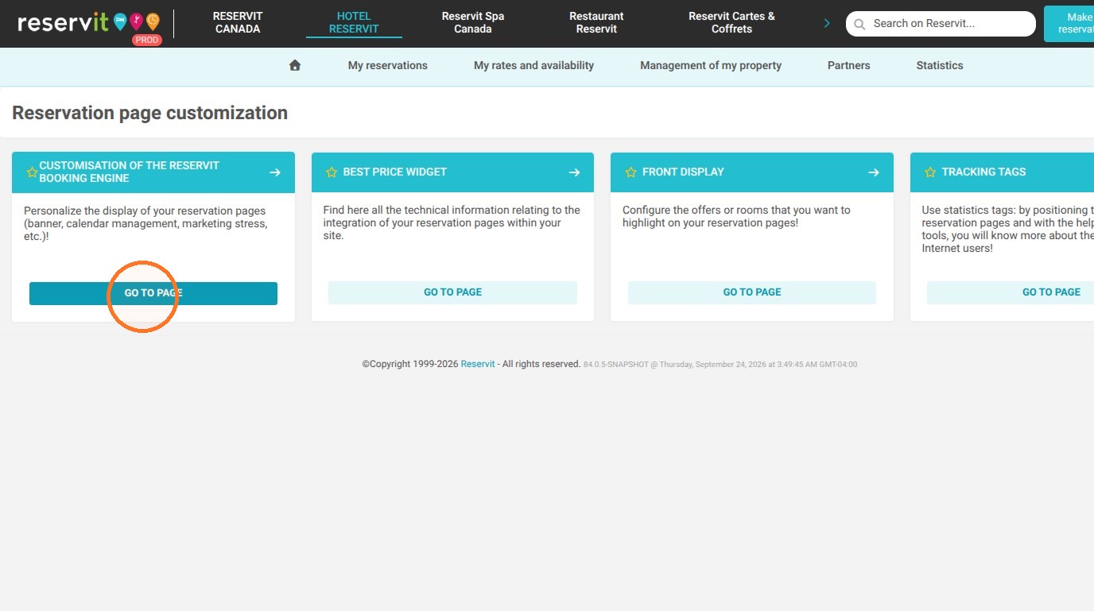Screen dimensions: 1094x611
Task: Click the Reservit logo
Action: tap(88, 22)
